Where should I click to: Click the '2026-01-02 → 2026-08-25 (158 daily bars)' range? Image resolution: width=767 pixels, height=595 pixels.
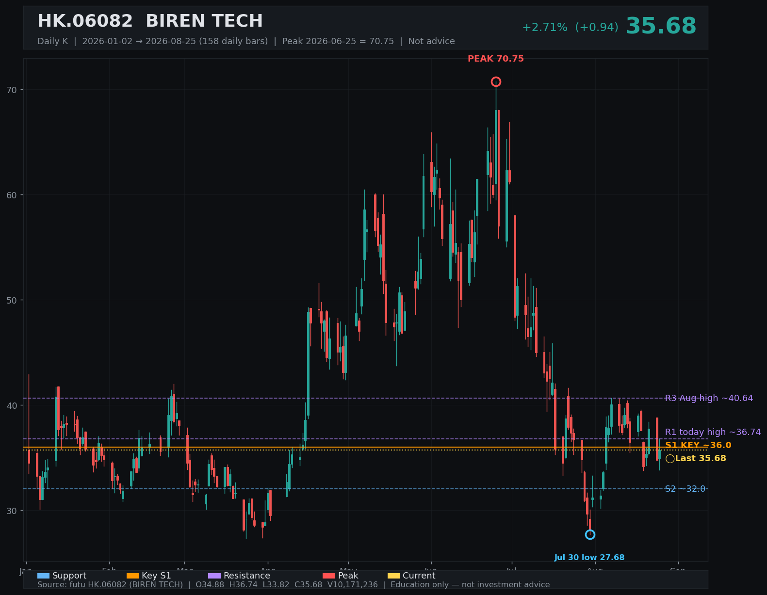coord(175,41)
